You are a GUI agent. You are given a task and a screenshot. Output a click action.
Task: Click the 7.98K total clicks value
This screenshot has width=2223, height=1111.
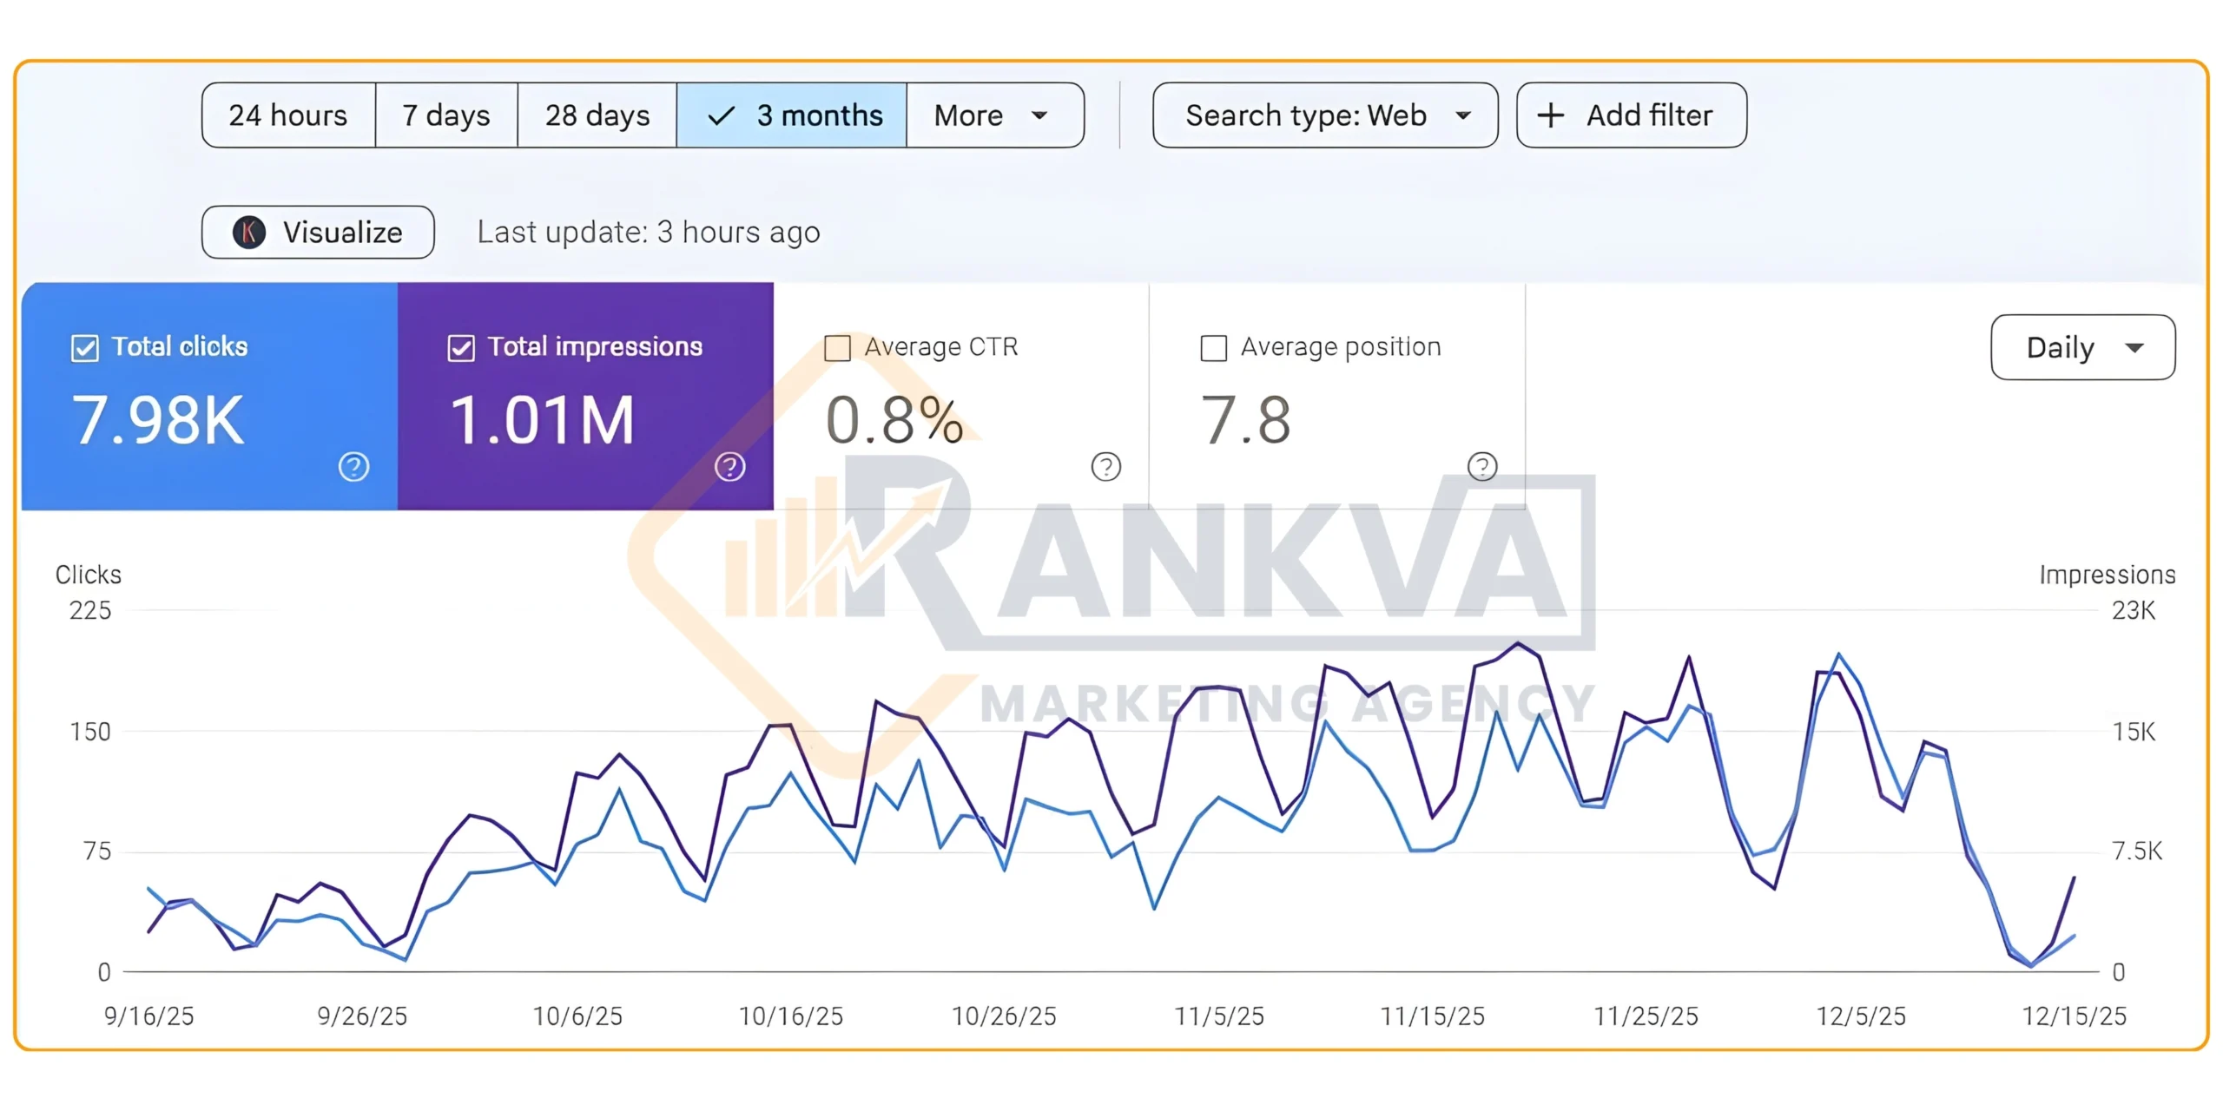[x=158, y=421]
